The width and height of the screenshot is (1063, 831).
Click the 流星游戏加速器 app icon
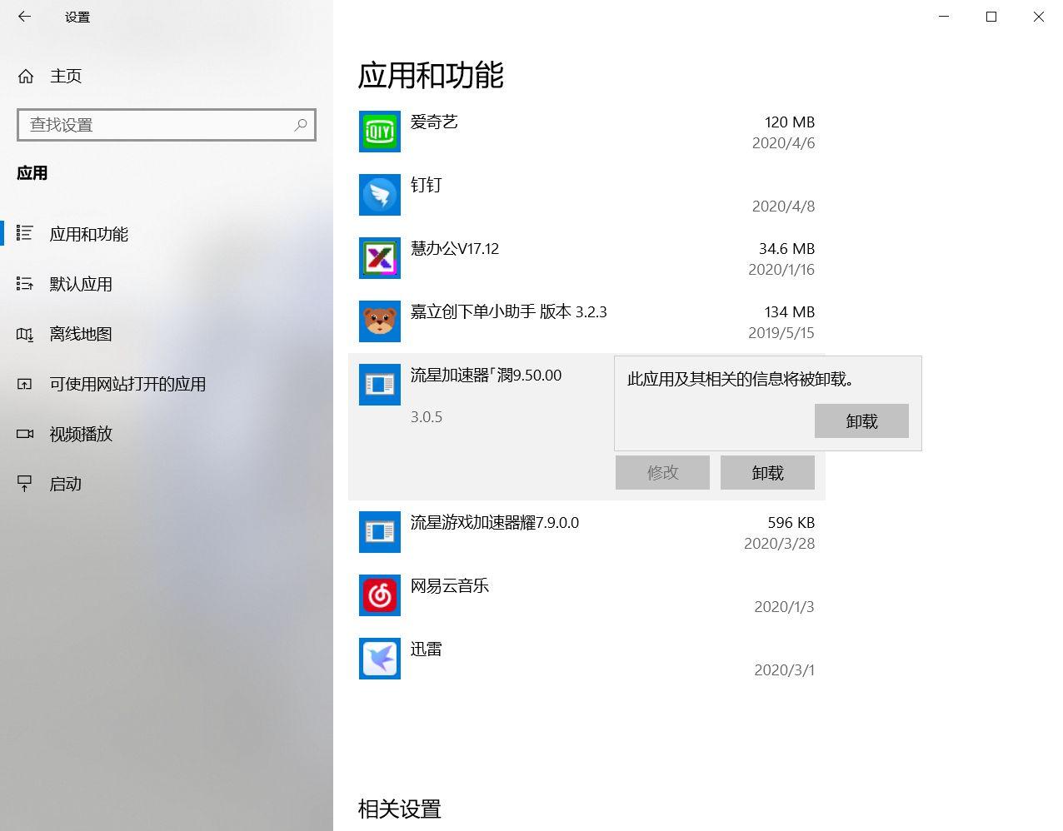coord(380,532)
